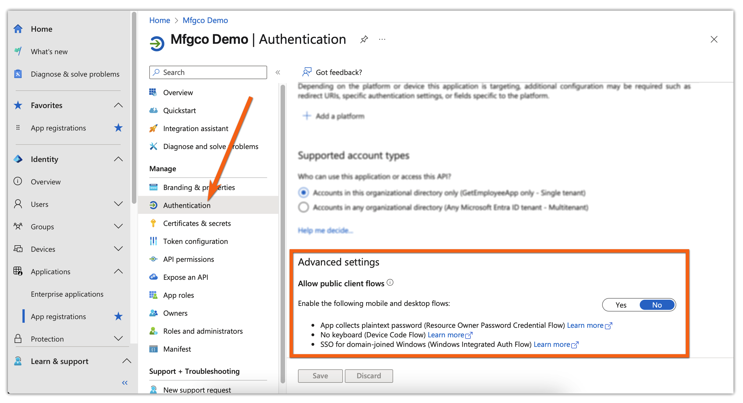Image resolution: width=743 pixels, height=403 pixels.
Task: Open the API permissions menu item
Action: coord(188,259)
